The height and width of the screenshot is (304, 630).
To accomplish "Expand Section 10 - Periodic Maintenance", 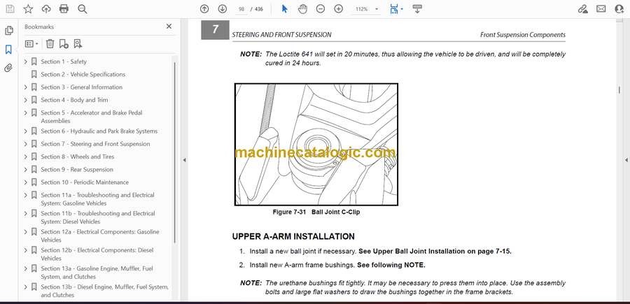I will 26,182.
